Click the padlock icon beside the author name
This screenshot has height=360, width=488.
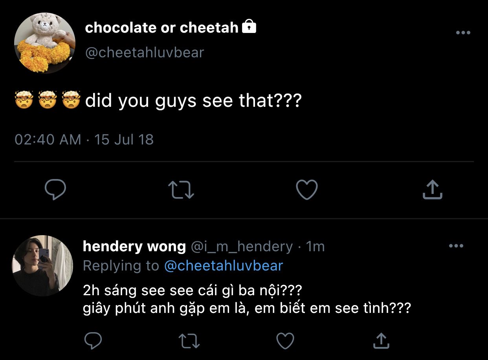pos(249,27)
